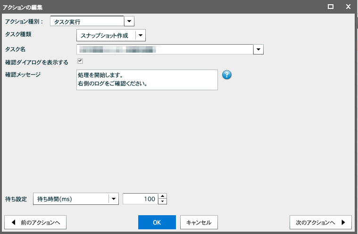
Task: Click the アクション種別 label
Action: tap(24, 22)
